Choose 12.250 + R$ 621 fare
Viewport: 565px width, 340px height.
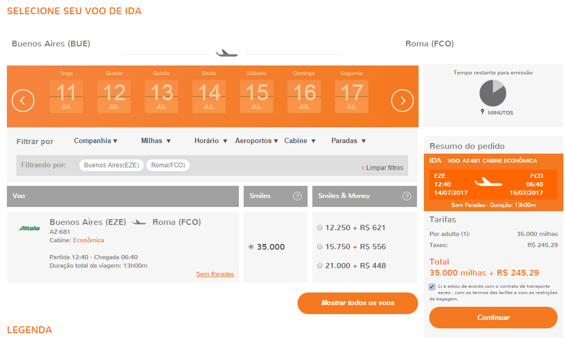[320, 228]
